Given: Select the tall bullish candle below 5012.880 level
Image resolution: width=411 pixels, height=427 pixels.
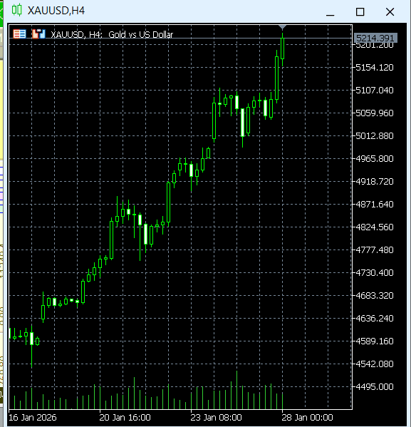Looking at the screenshot, I should 169,202.
